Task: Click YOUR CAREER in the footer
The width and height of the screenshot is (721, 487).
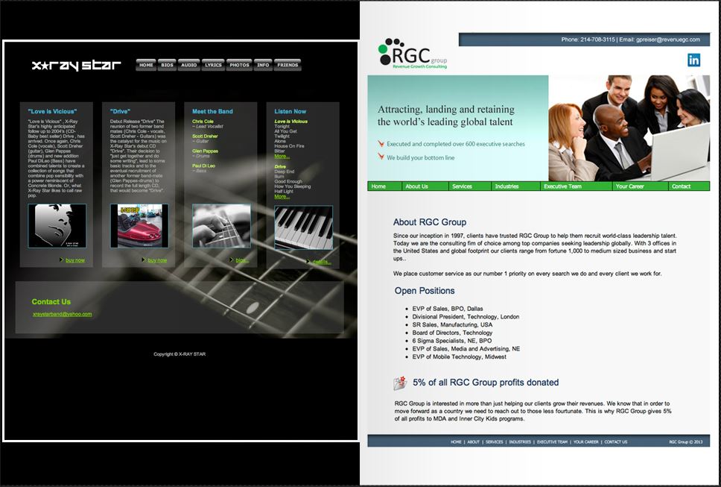Action: (x=585, y=442)
